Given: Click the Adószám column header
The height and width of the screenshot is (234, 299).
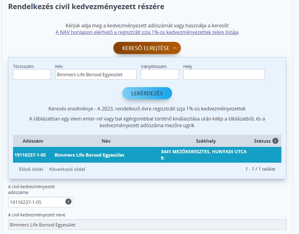Looking at the screenshot, I should 33,141.
